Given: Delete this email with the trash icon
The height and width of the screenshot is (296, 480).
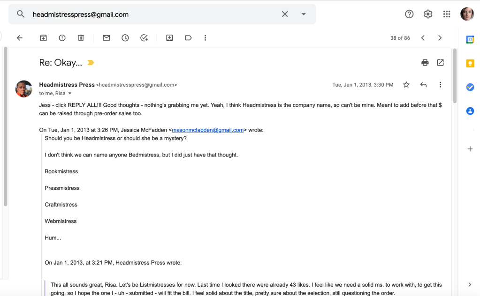Looking at the screenshot, I should tap(81, 38).
